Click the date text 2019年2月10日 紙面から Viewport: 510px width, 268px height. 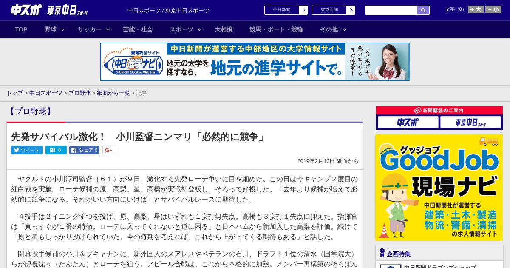328,161
